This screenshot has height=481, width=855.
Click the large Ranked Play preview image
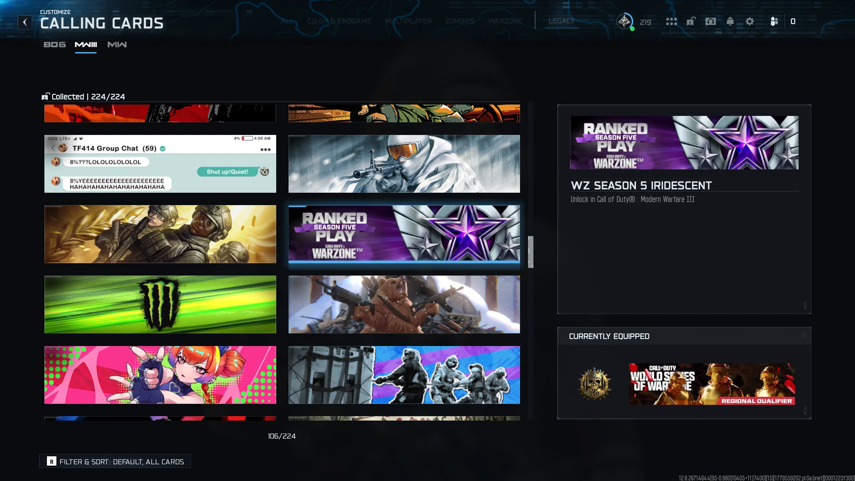tap(684, 143)
